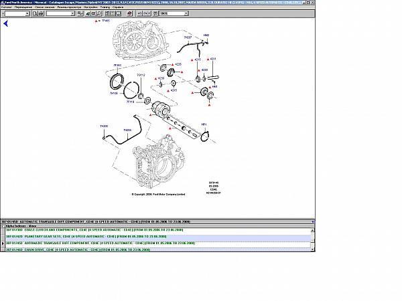The width and height of the screenshot is (402, 301).
Task: Click the previous page navigation icon
Action: pos(140,13)
